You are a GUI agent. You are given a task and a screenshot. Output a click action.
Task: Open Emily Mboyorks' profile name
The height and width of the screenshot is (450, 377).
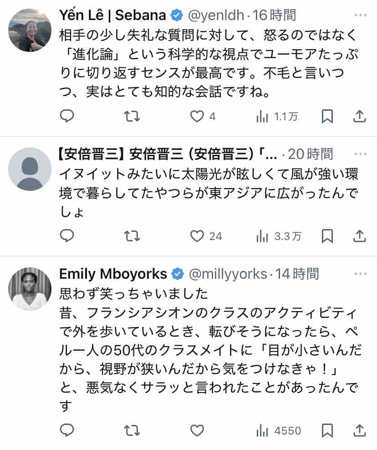click(x=113, y=274)
